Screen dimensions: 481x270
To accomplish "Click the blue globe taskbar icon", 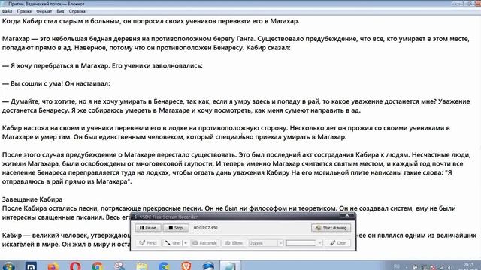I will [x=208, y=265].
